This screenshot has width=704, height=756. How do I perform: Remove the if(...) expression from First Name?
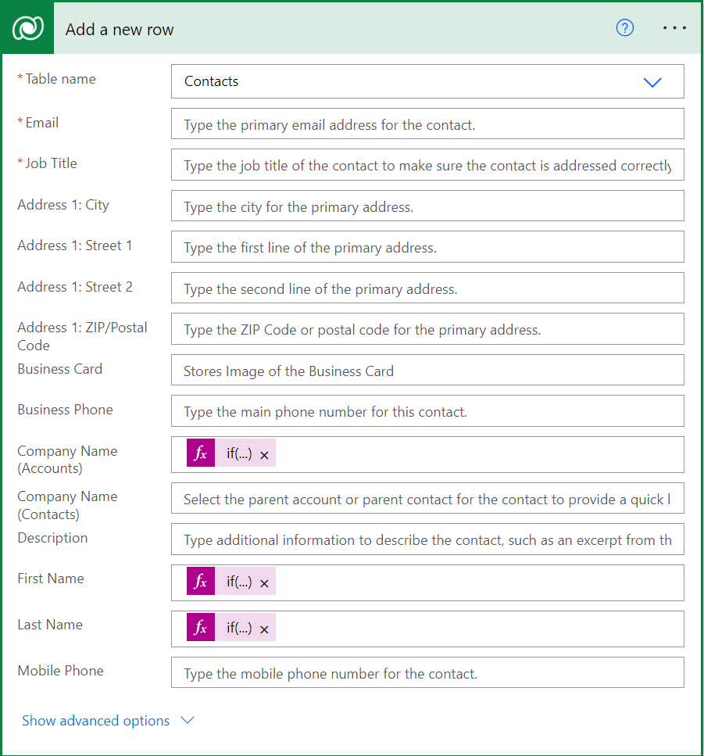(263, 582)
